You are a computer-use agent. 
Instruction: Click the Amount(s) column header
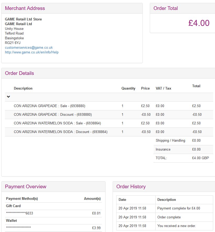point(92,198)
